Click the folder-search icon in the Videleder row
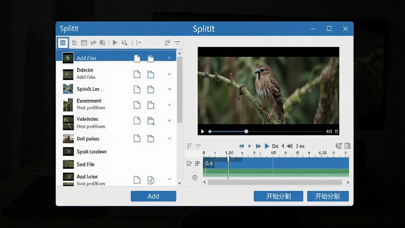Viewport: 405px width, 228px height. (151, 121)
